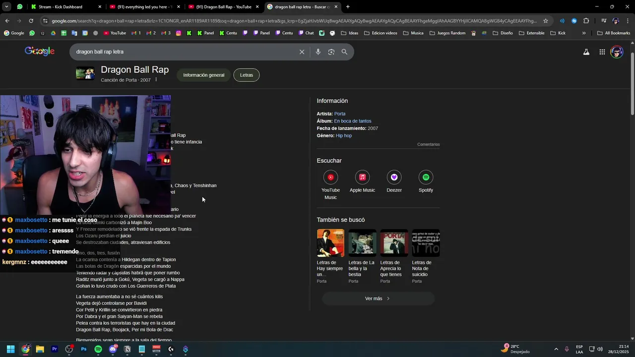635x357 pixels.
Task: Start voice search with the microphone icon
Action: [318, 52]
